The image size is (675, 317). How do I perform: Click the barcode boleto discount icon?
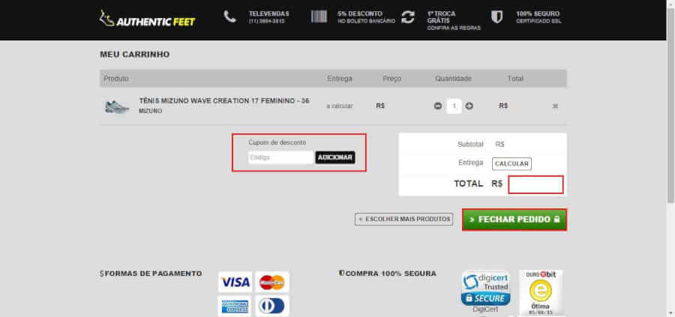(x=319, y=17)
